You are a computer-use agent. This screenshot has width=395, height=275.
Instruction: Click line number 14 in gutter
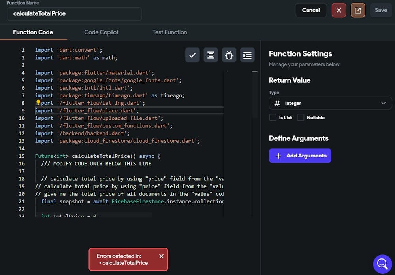pos(22,148)
